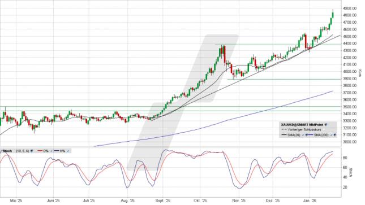365x205 pixels.
Task: Toggle the SMA(200) visibility checkmark
Action: coord(331,135)
